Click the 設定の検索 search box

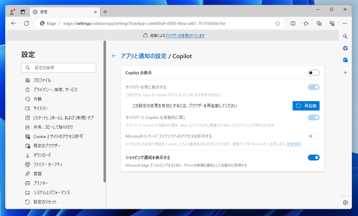click(x=59, y=68)
